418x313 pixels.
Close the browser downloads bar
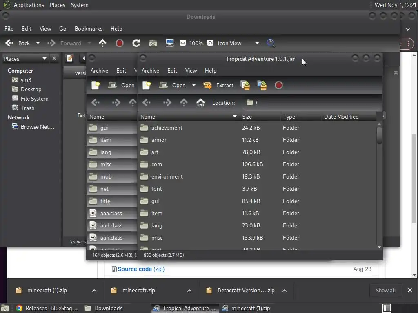(x=410, y=290)
